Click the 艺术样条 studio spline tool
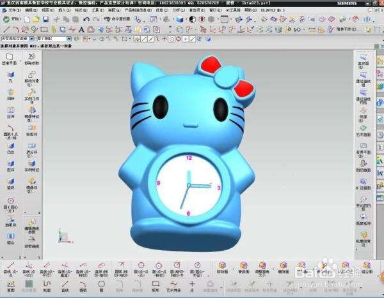Image resolution: width=384 pixels, height=298 pixels. coord(173,287)
